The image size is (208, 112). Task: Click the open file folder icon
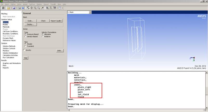click(9, 8)
